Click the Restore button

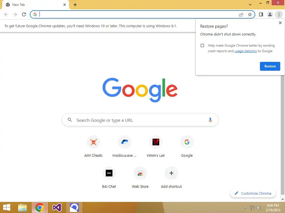click(270, 66)
